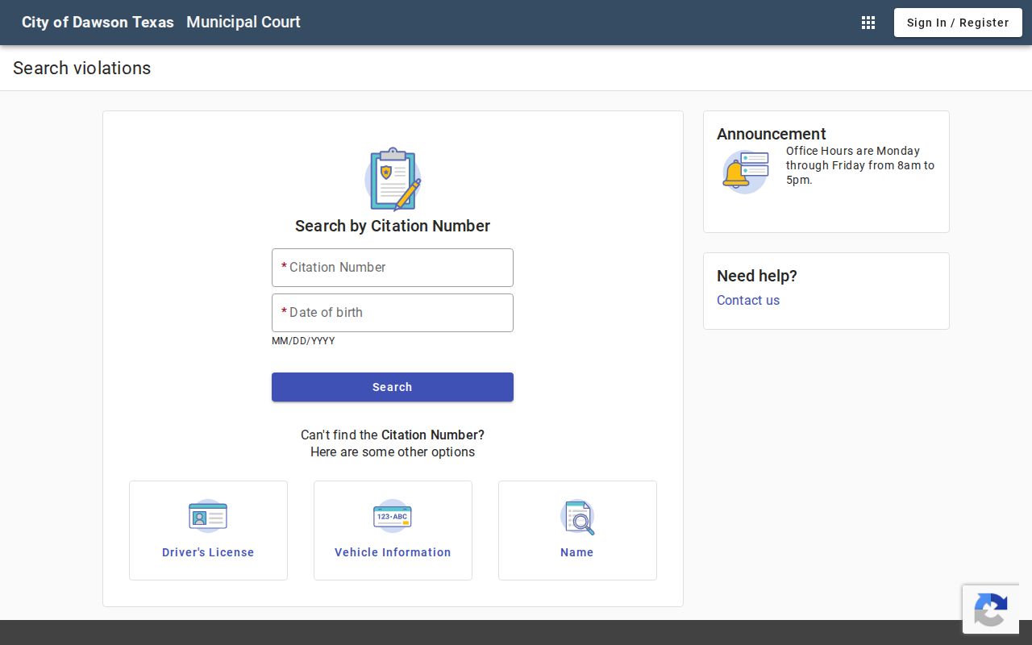The height and width of the screenshot is (645, 1032).
Task: Click the citation clipboard icon
Action: pos(393,179)
